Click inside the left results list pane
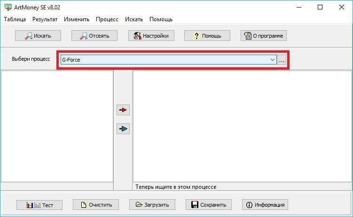The height and width of the screenshot is (217, 353). [x=57, y=126]
